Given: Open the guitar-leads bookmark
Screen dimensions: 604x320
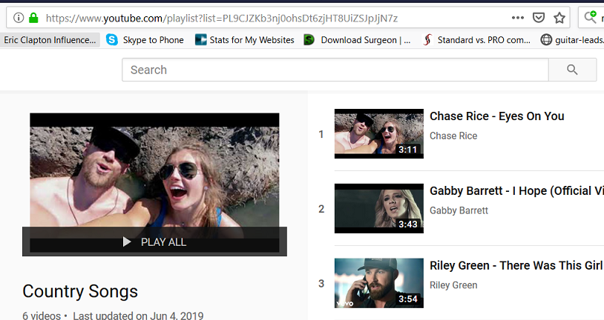Looking at the screenshot, I should [x=572, y=40].
